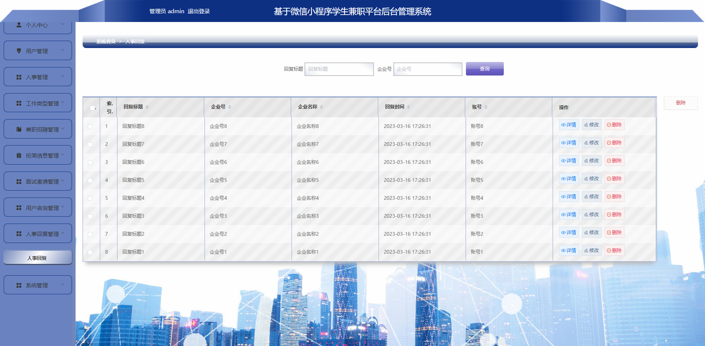Screen dimensions: 705x346
Task: Click 退出登录 to log out
Action: click(x=199, y=11)
